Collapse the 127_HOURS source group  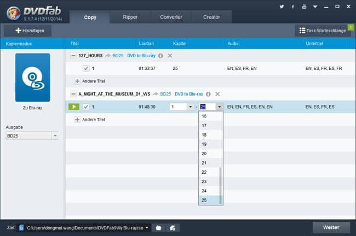[74, 56]
